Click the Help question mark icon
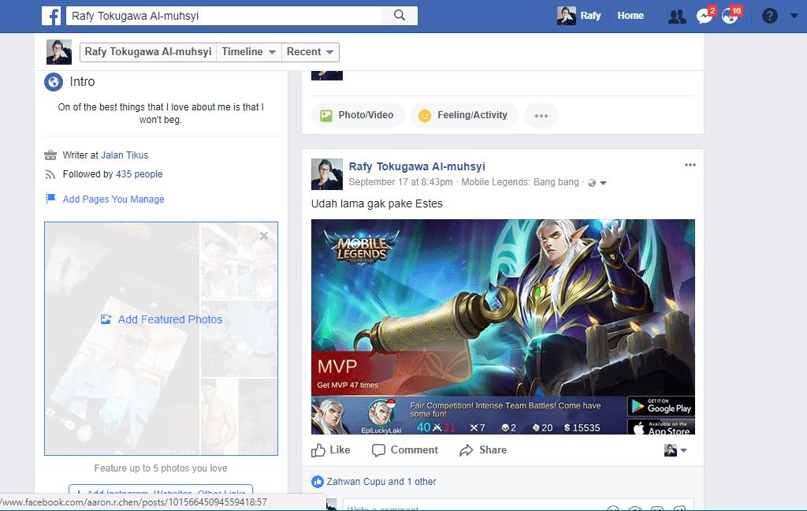The width and height of the screenshot is (807, 511). pos(770,15)
